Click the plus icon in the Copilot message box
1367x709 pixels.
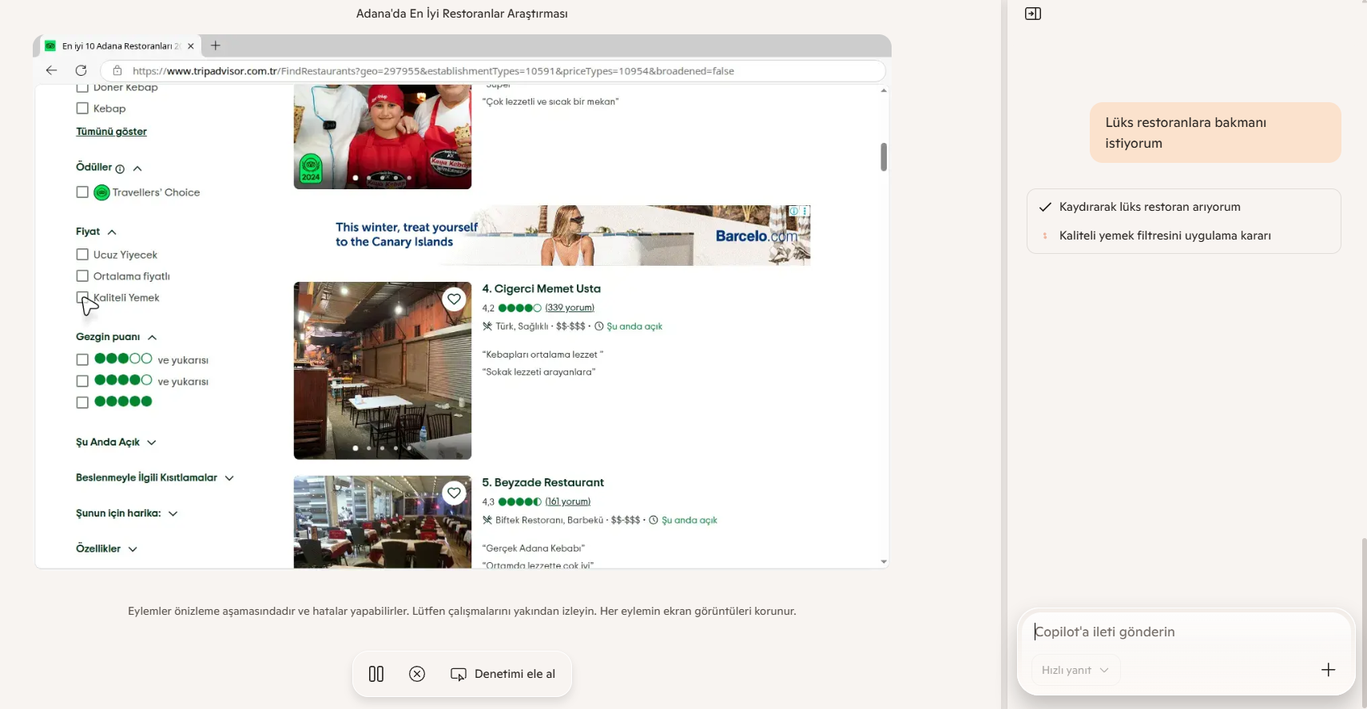pos(1328,670)
